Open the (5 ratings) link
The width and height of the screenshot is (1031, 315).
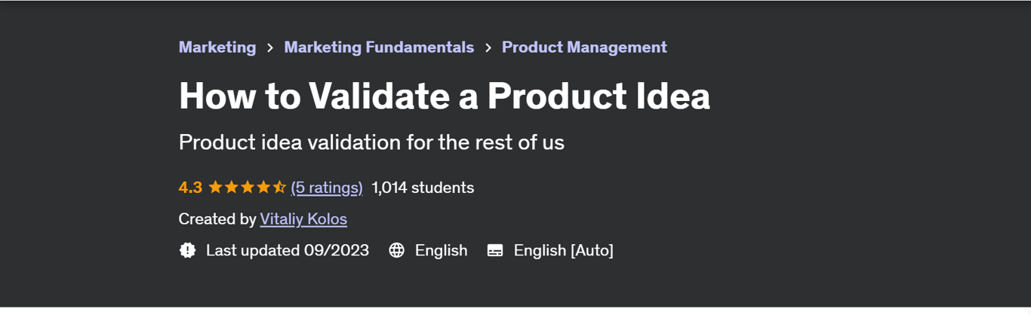coord(326,188)
